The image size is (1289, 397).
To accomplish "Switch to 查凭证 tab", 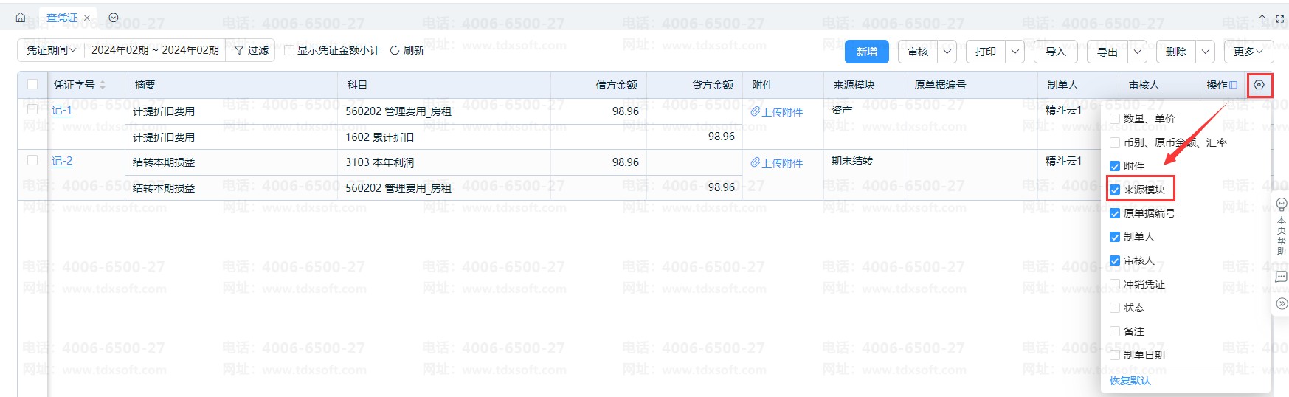I will (x=62, y=18).
